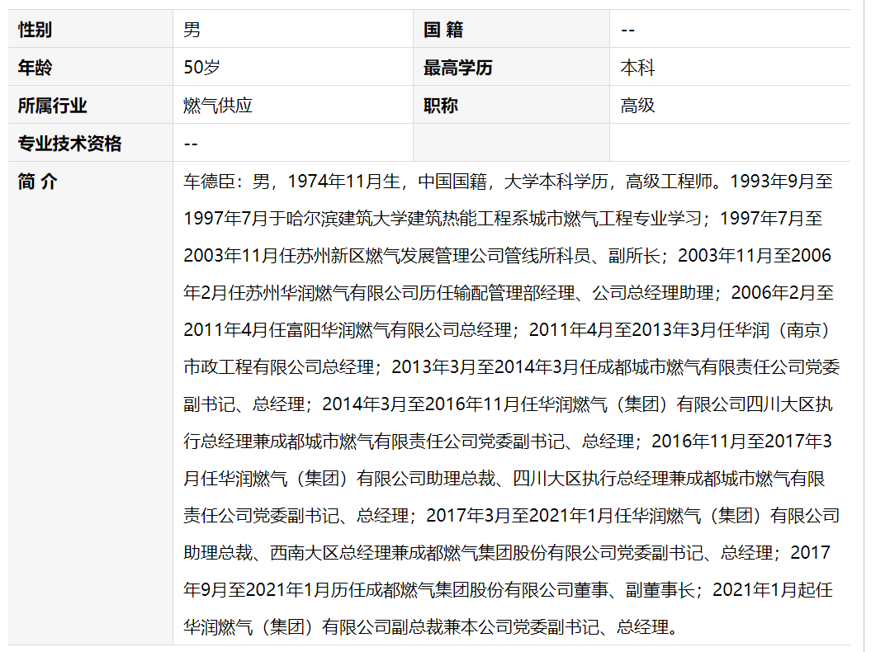Select the title value 高级

pos(637,106)
